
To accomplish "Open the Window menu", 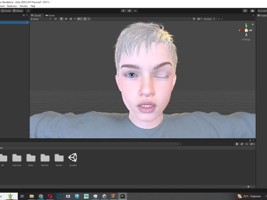I will (23, 6).
